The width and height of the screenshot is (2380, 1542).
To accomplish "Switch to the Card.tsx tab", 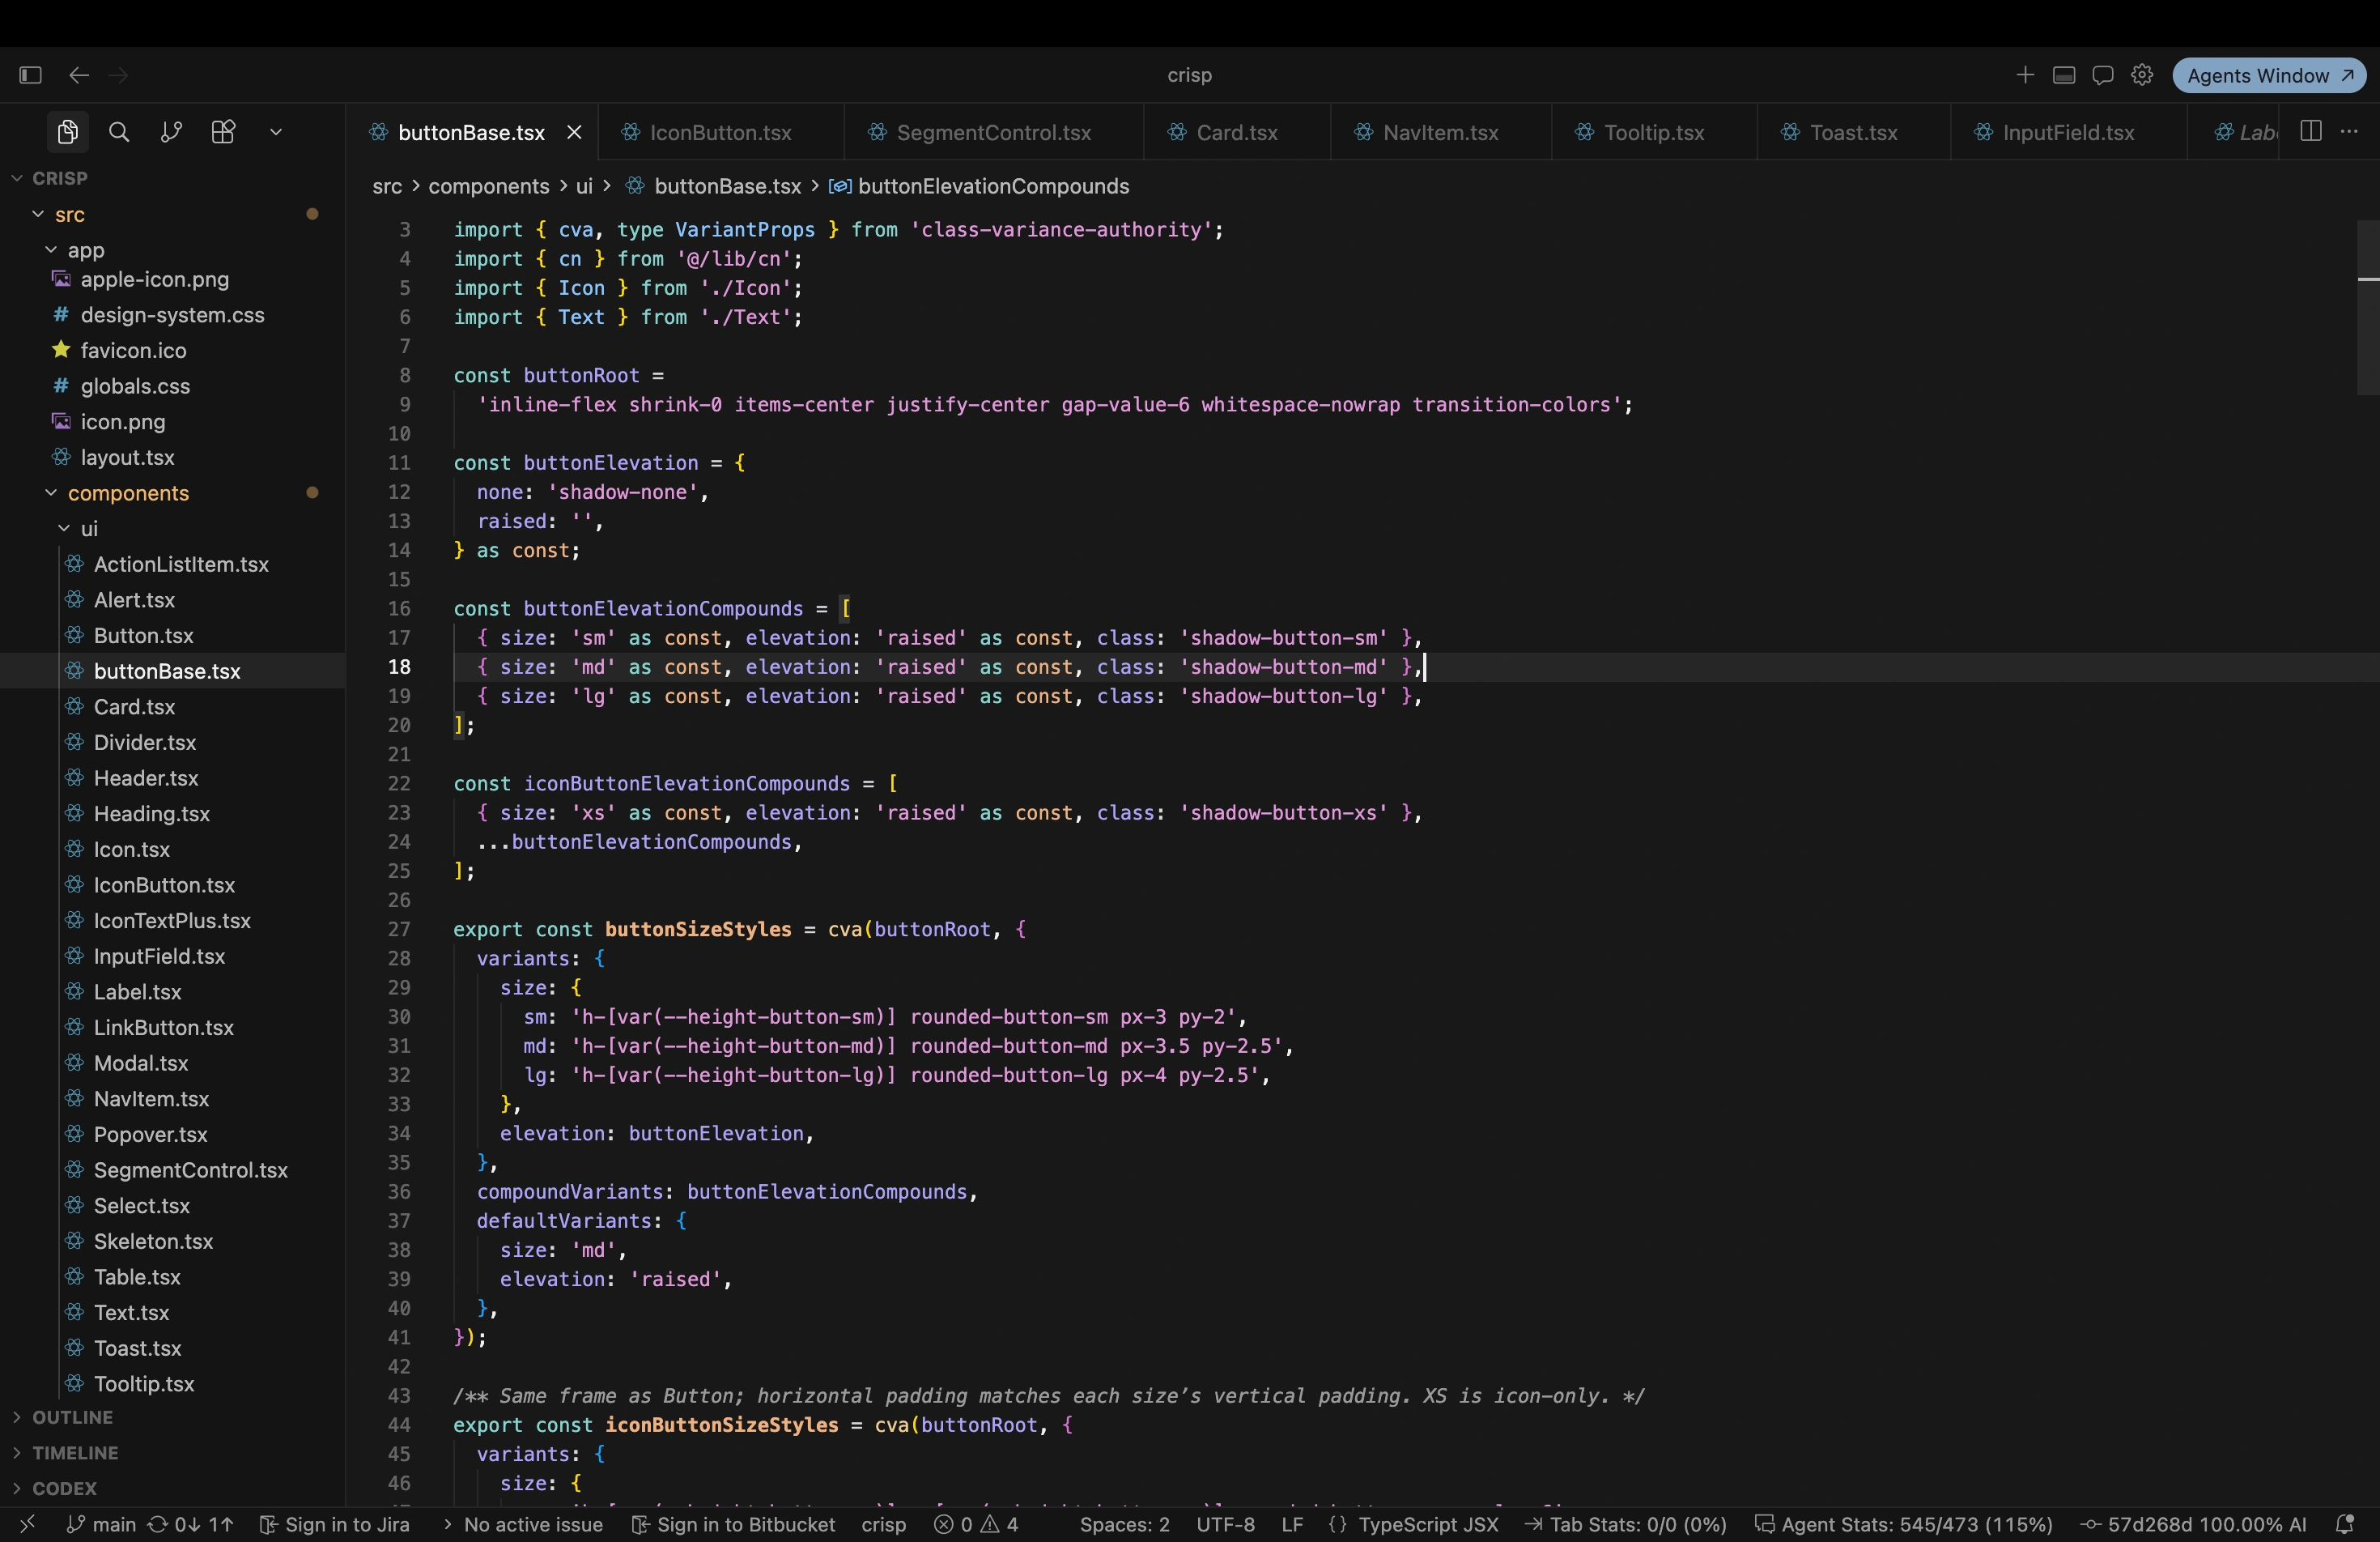I will (x=1237, y=132).
